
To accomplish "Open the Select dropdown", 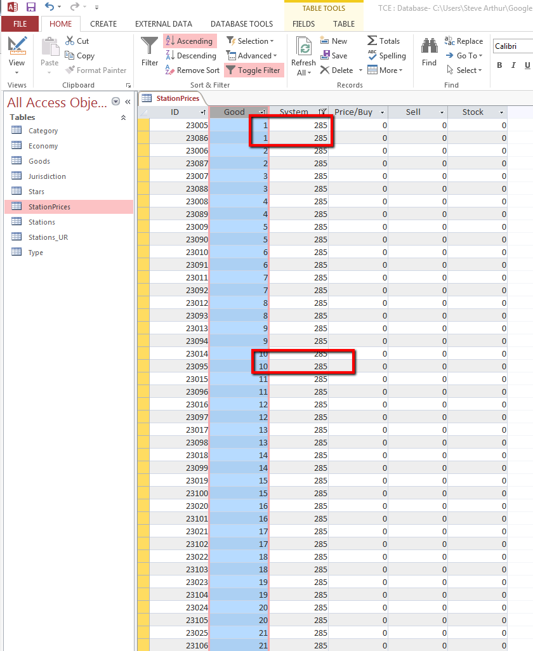I will (464, 70).
